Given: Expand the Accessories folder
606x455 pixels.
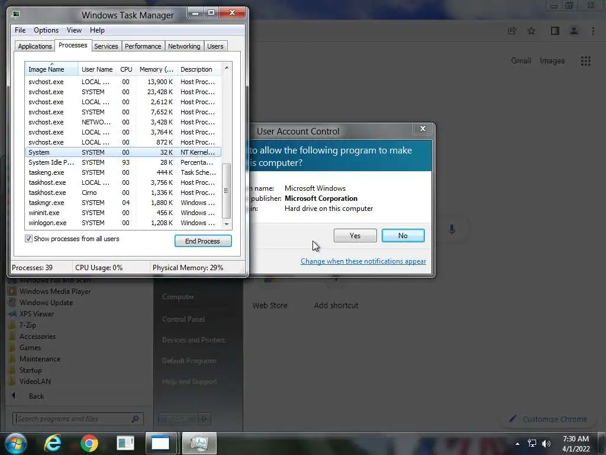Looking at the screenshot, I should (x=37, y=337).
